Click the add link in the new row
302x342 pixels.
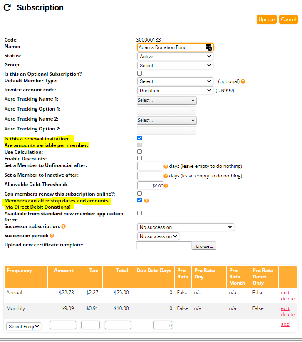point(285,324)
